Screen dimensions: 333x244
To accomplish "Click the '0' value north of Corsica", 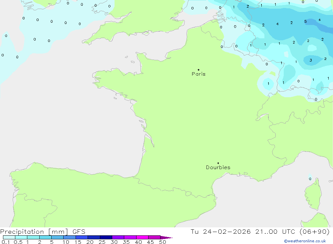I will point(310,179).
